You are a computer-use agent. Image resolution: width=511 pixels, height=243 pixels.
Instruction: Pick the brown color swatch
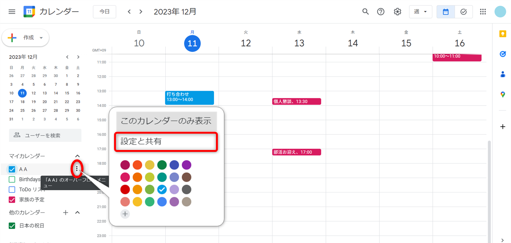[x=186, y=177]
